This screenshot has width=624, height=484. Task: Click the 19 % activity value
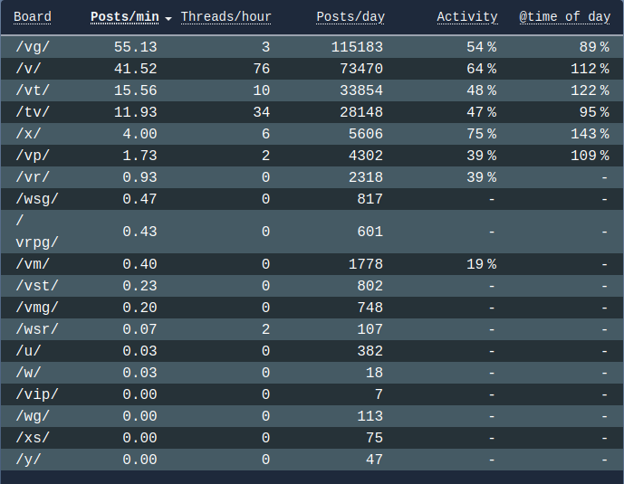tap(482, 264)
